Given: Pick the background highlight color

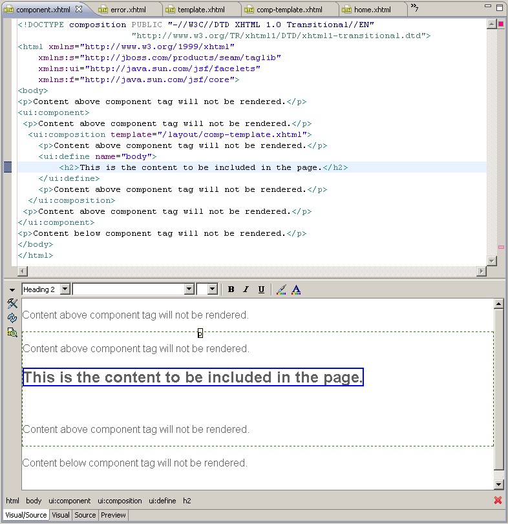Looking at the screenshot, I should tap(281, 289).
